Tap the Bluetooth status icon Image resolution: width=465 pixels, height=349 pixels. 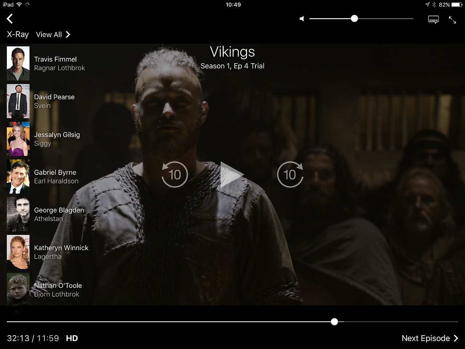(x=434, y=5)
